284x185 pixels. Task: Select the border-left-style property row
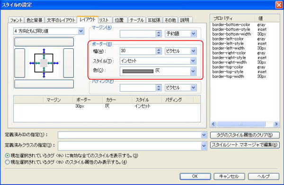click(245, 44)
